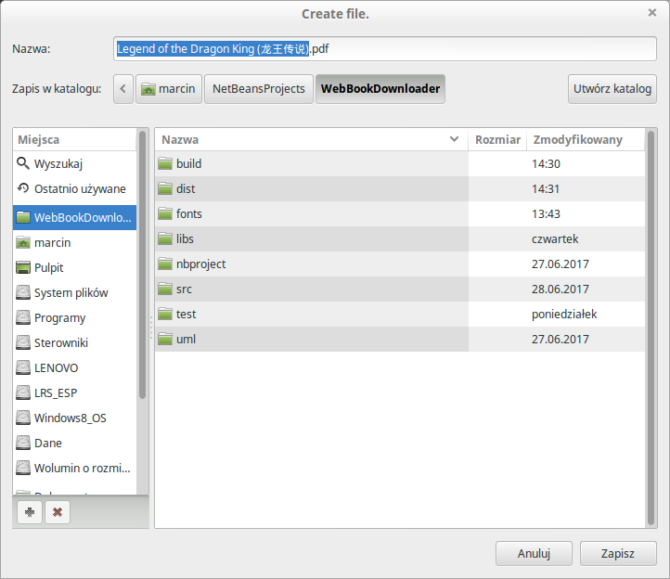Click the add bookmark plus icon
The image size is (670, 579).
coord(31,511)
